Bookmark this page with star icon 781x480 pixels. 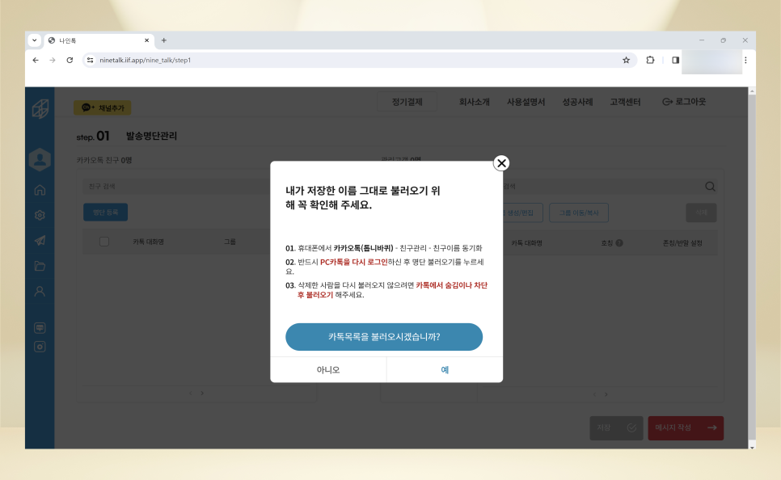(626, 61)
